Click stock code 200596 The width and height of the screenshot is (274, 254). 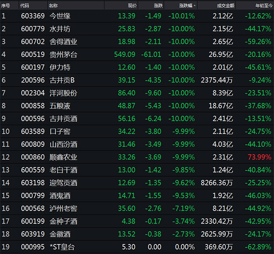pyautogui.click(x=33, y=80)
